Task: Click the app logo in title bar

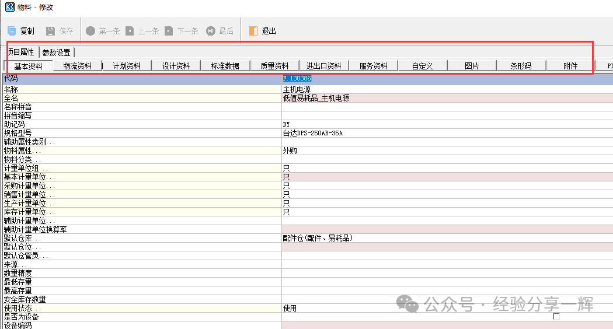Action: (10, 8)
